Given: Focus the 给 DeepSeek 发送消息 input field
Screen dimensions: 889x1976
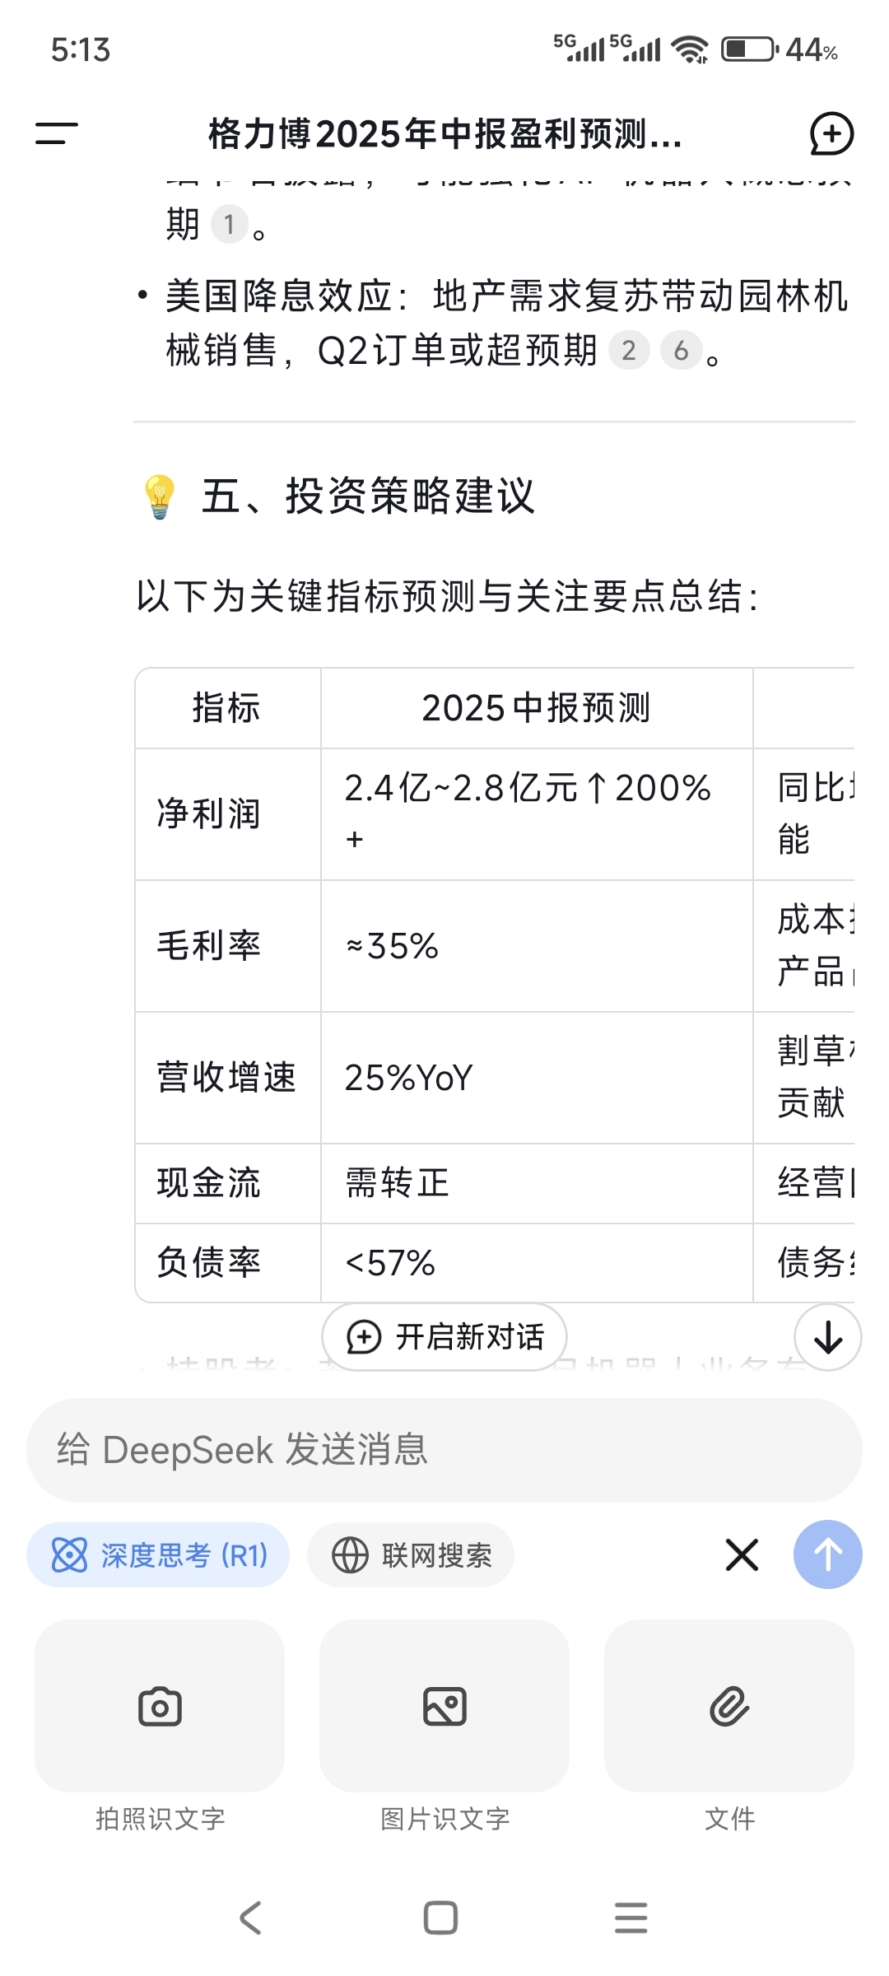Looking at the screenshot, I should [x=444, y=1450].
